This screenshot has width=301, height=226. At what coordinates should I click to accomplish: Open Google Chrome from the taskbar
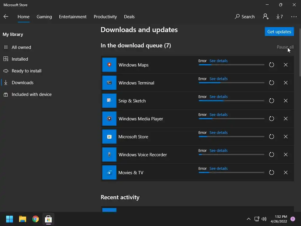[36, 219]
